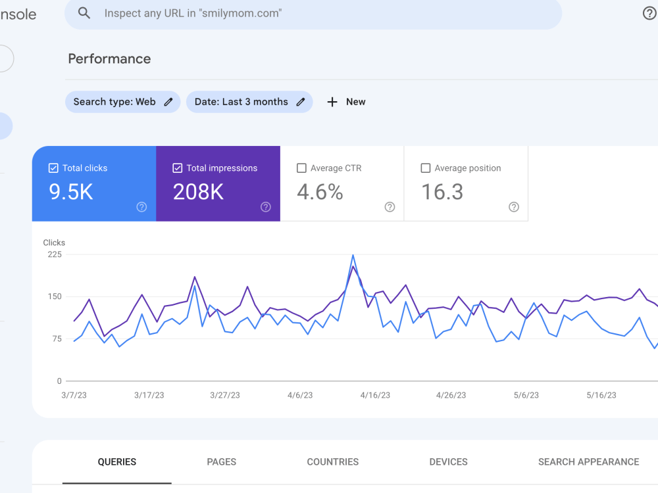Screen dimensions: 658x493
Task: Click the 5/6/23 date label on chart
Action: pos(526,395)
